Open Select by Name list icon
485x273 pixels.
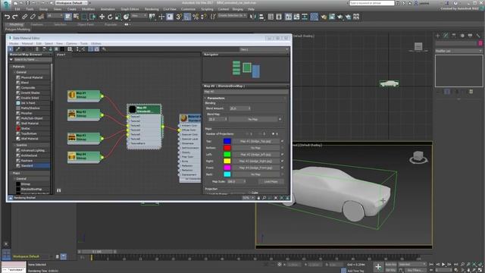[x=76, y=17]
